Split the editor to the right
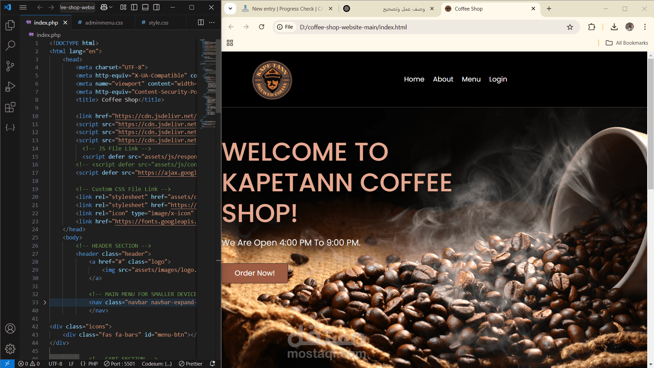654x368 pixels. [201, 23]
